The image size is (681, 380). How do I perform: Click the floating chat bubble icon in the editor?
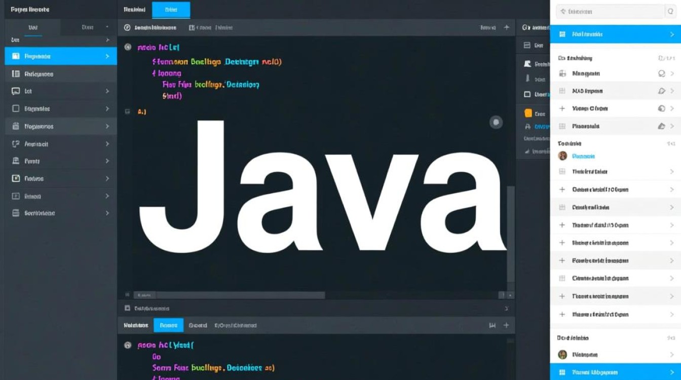point(496,122)
